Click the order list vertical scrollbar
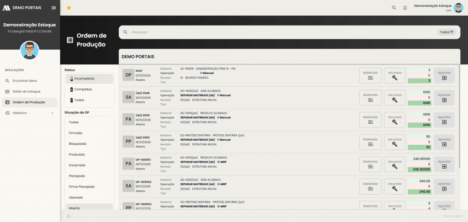The image size is (468, 222). click(460, 116)
